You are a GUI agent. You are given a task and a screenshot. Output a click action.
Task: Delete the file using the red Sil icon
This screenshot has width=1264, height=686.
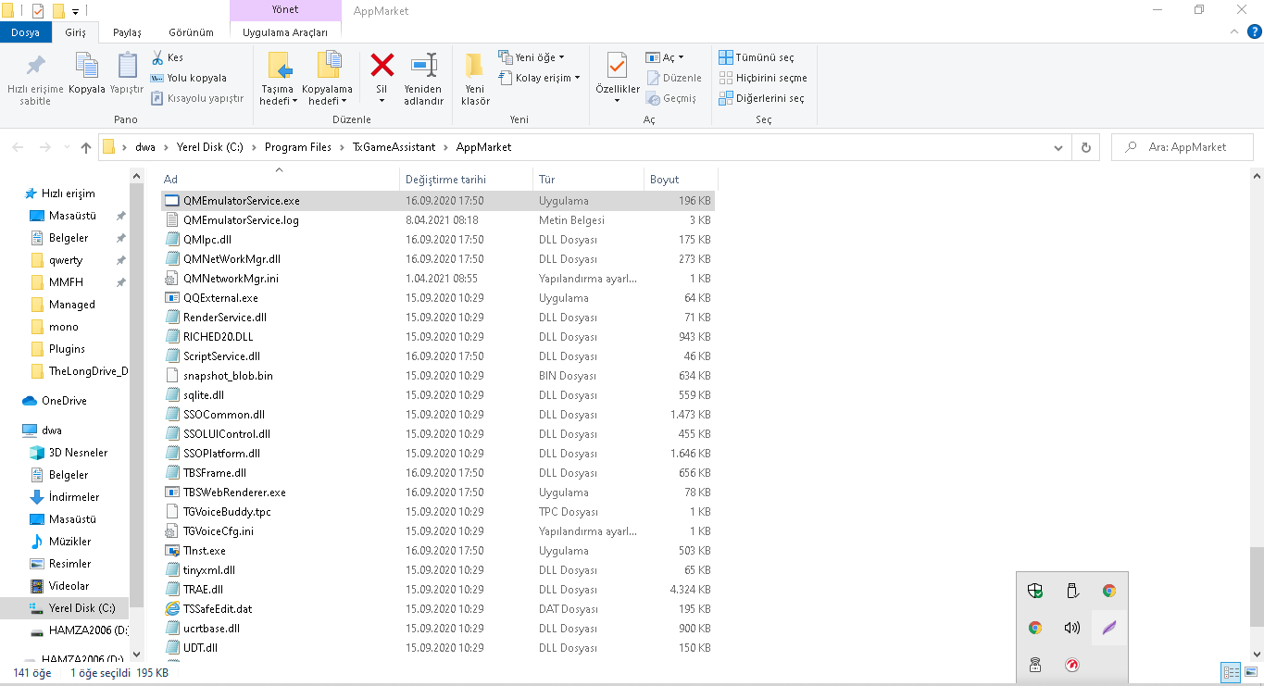point(382,65)
